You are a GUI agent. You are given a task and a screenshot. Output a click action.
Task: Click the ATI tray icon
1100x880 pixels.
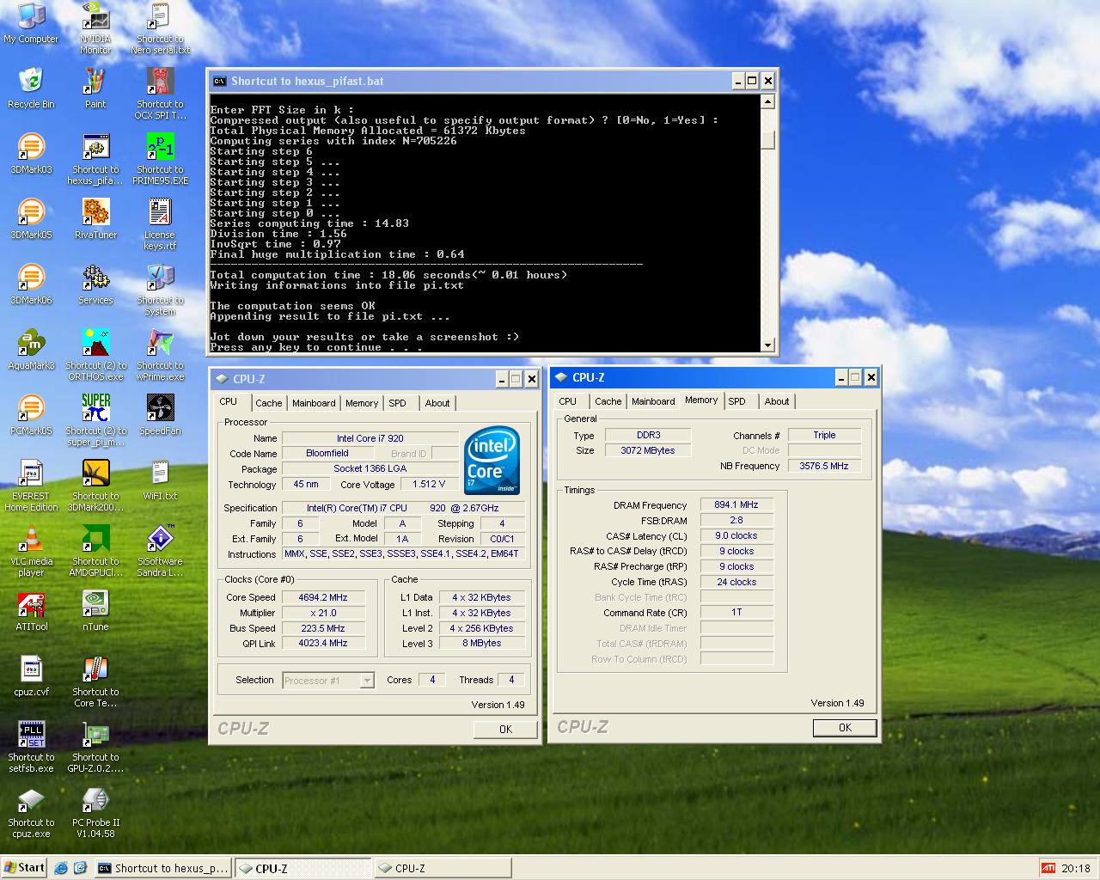coord(1048,868)
